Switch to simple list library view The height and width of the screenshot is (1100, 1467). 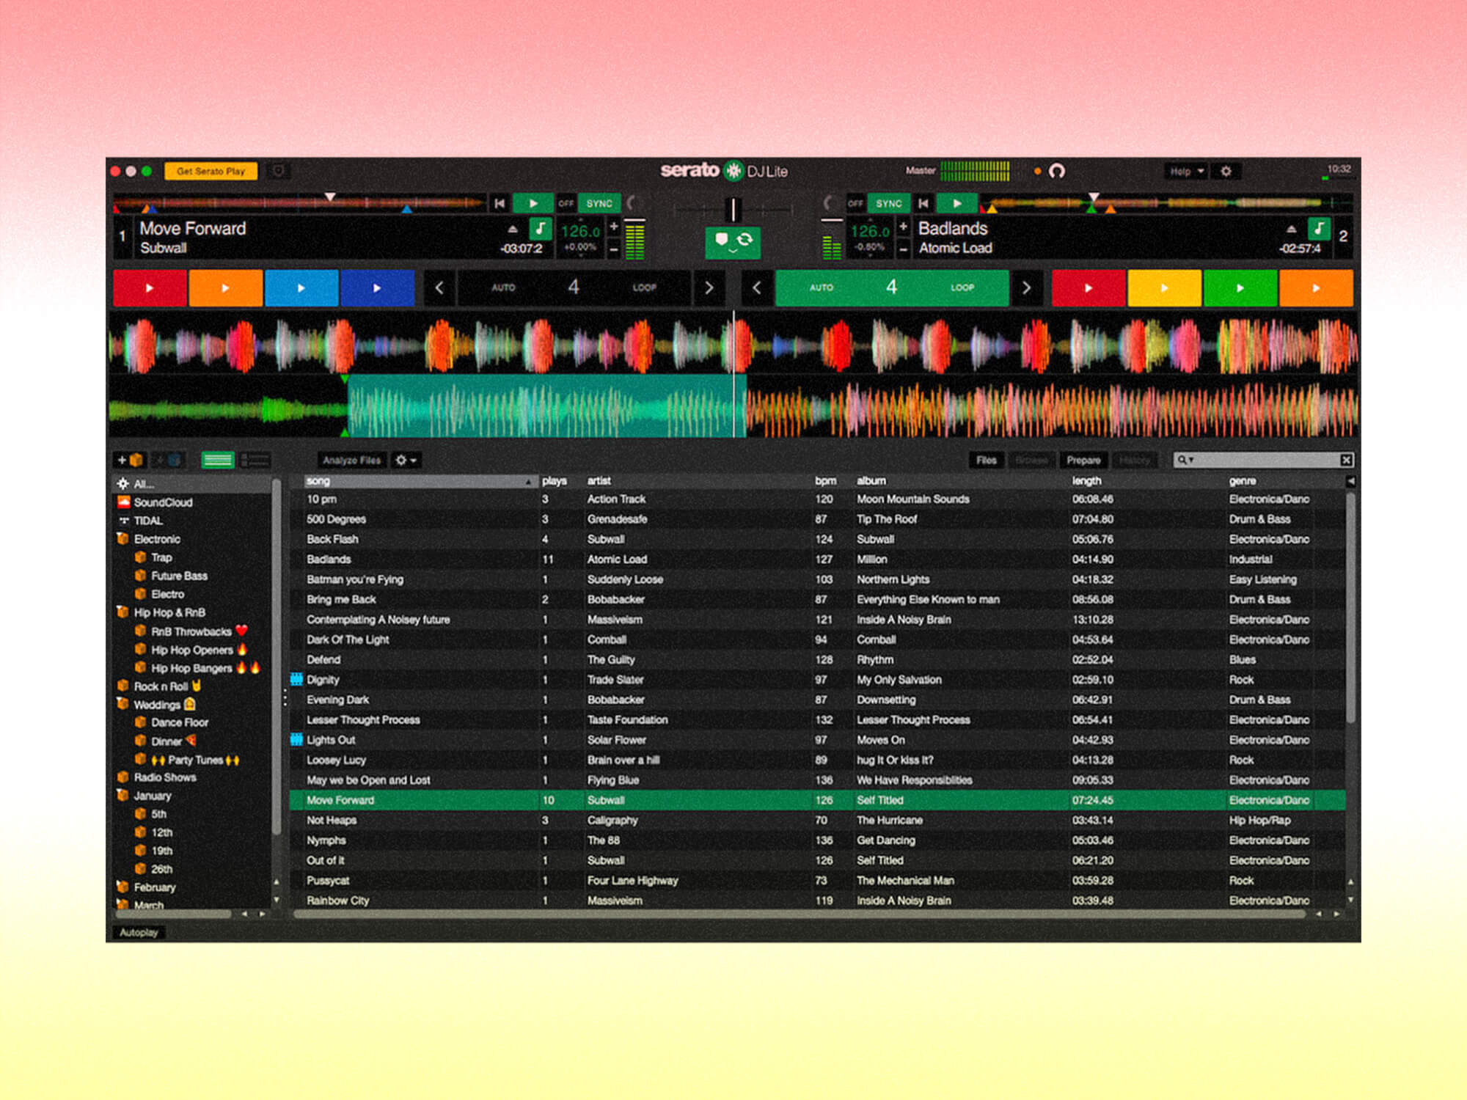pos(218,461)
